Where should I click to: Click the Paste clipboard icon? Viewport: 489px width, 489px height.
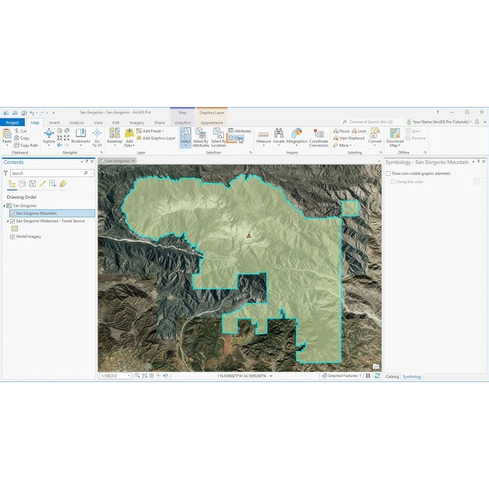point(7,133)
